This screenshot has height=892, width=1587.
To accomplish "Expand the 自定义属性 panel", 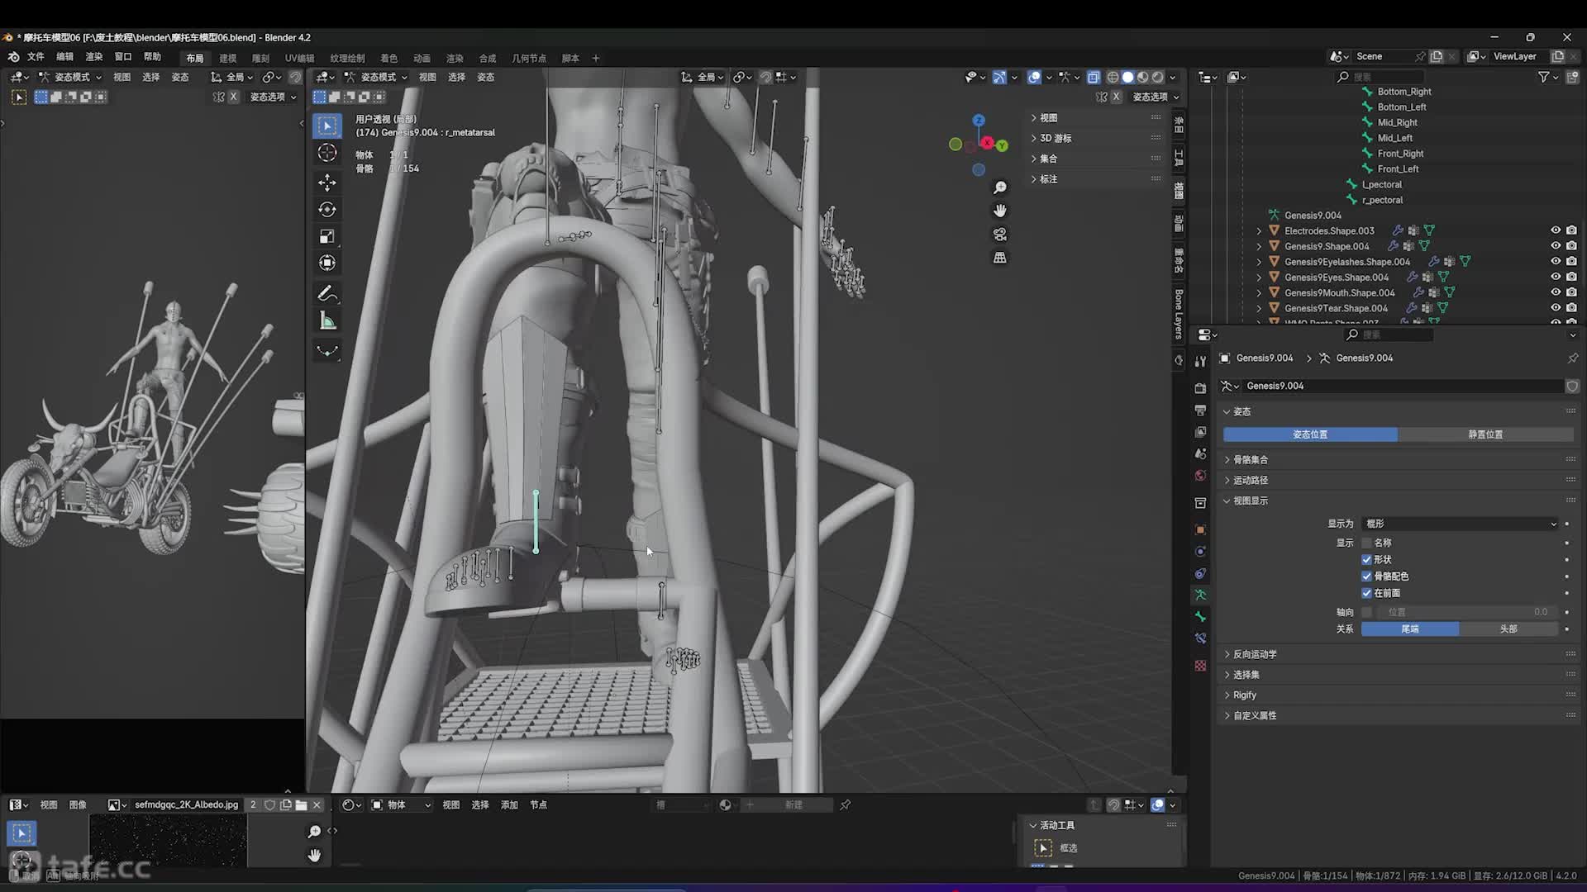I will 1254,715.
